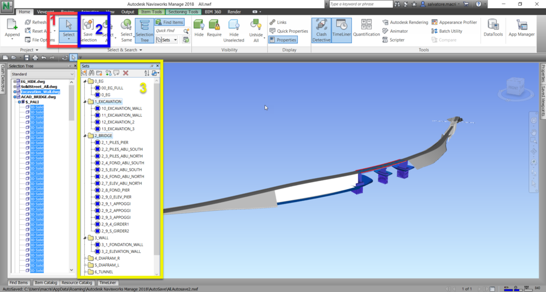Open the Item Catalog bottom tab

(46, 283)
